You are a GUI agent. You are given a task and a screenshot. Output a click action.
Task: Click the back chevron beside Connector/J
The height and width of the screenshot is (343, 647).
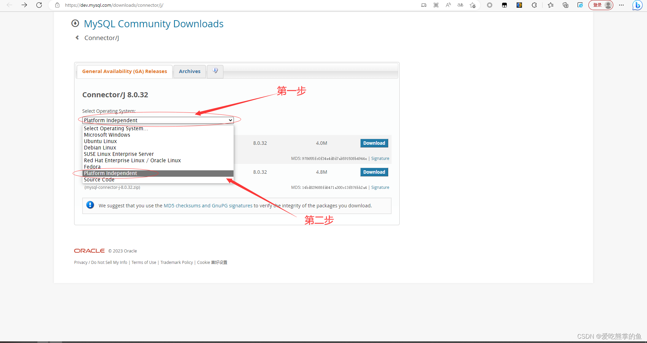click(77, 38)
